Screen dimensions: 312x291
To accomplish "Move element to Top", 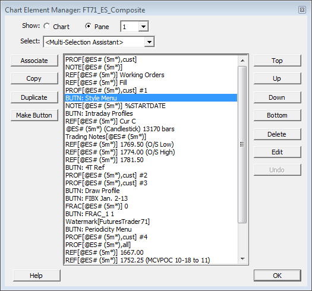I will coord(277,61).
